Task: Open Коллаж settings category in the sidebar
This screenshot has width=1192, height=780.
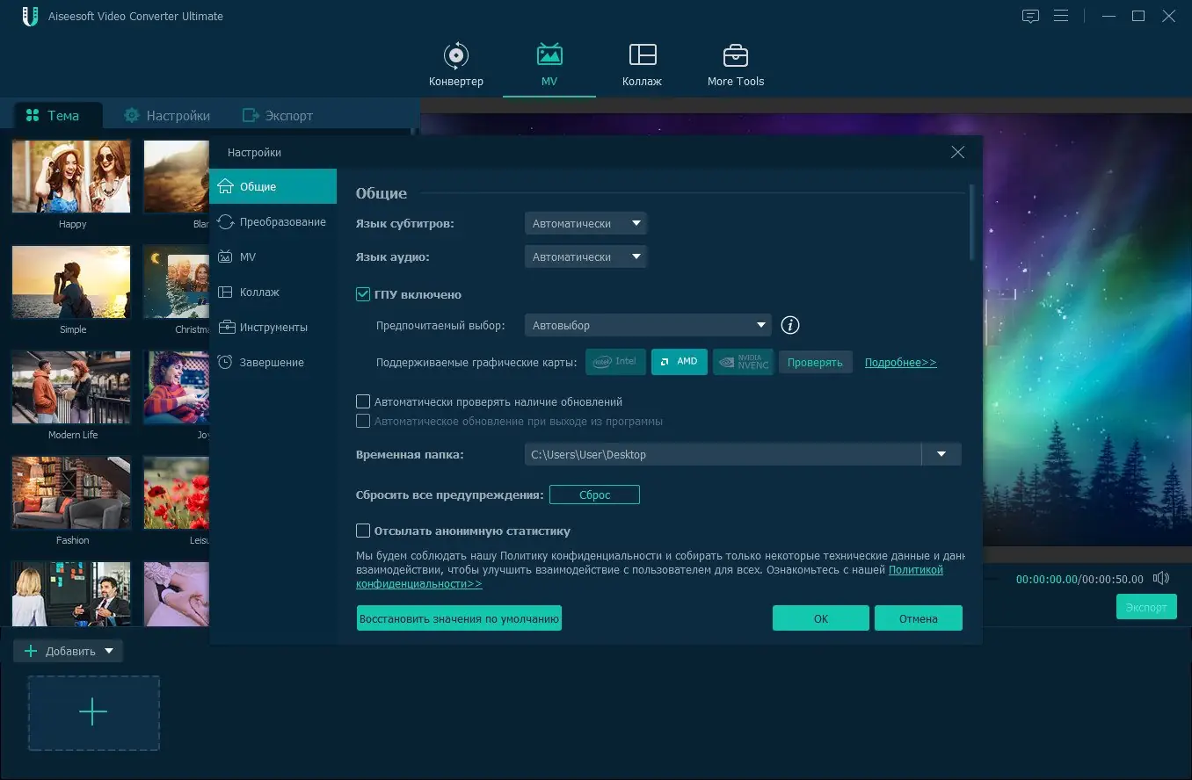Action: pos(273,292)
